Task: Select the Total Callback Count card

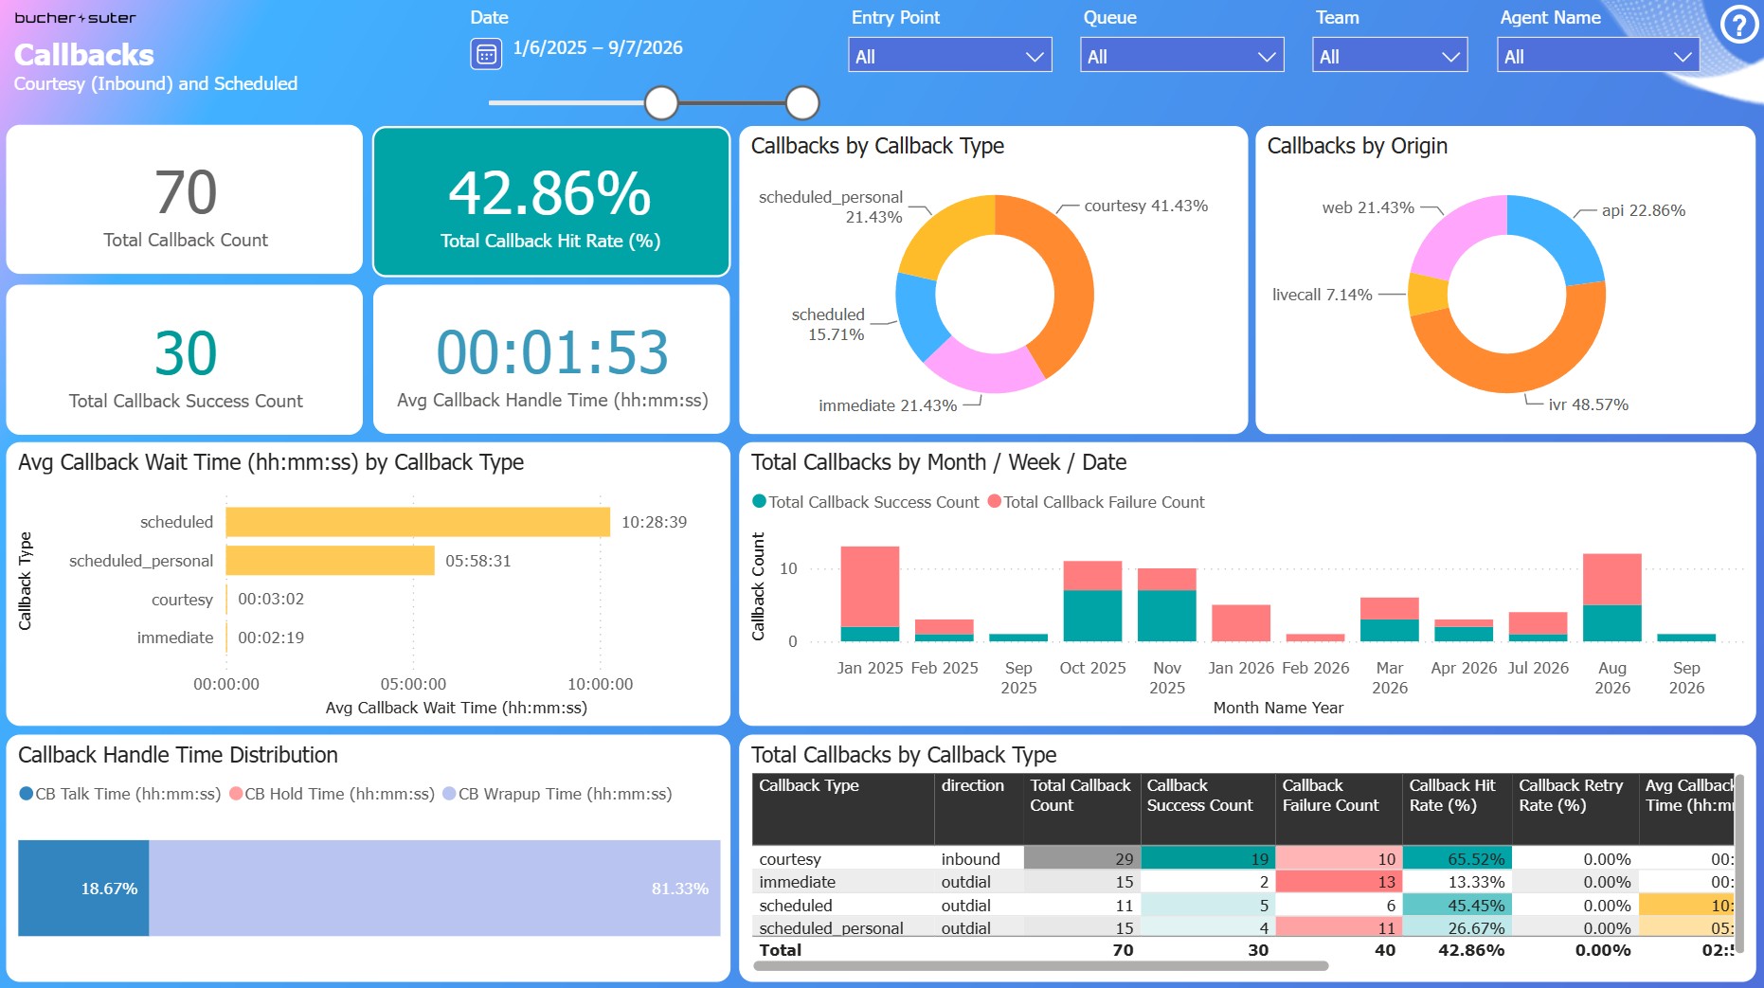Action: tap(185, 200)
